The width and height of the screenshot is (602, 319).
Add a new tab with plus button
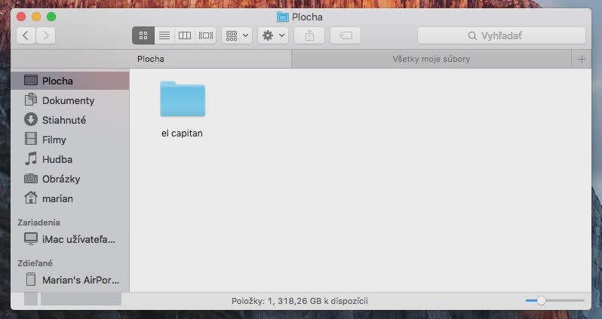click(x=582, y=59)
